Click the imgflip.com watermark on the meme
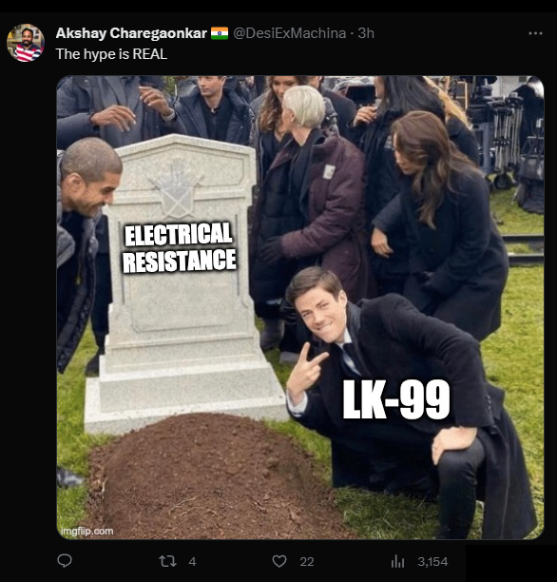Image resolution: width=557 pixels, height=582 pixels. [x=87, y=532]
